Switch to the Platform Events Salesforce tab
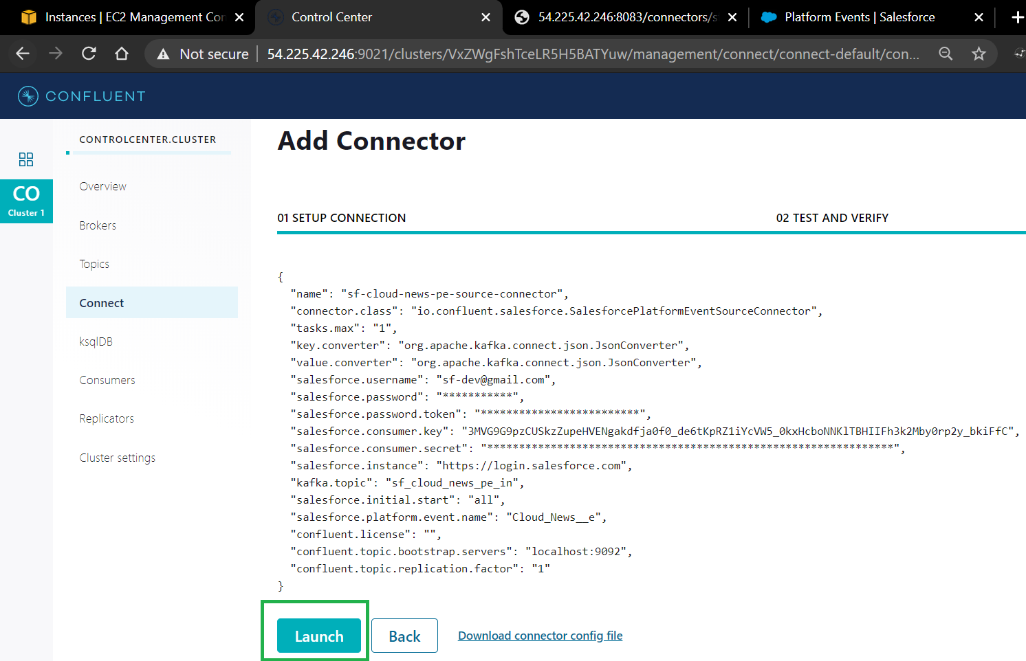This screenshot has height=661, width=1026. pos(872,17)
